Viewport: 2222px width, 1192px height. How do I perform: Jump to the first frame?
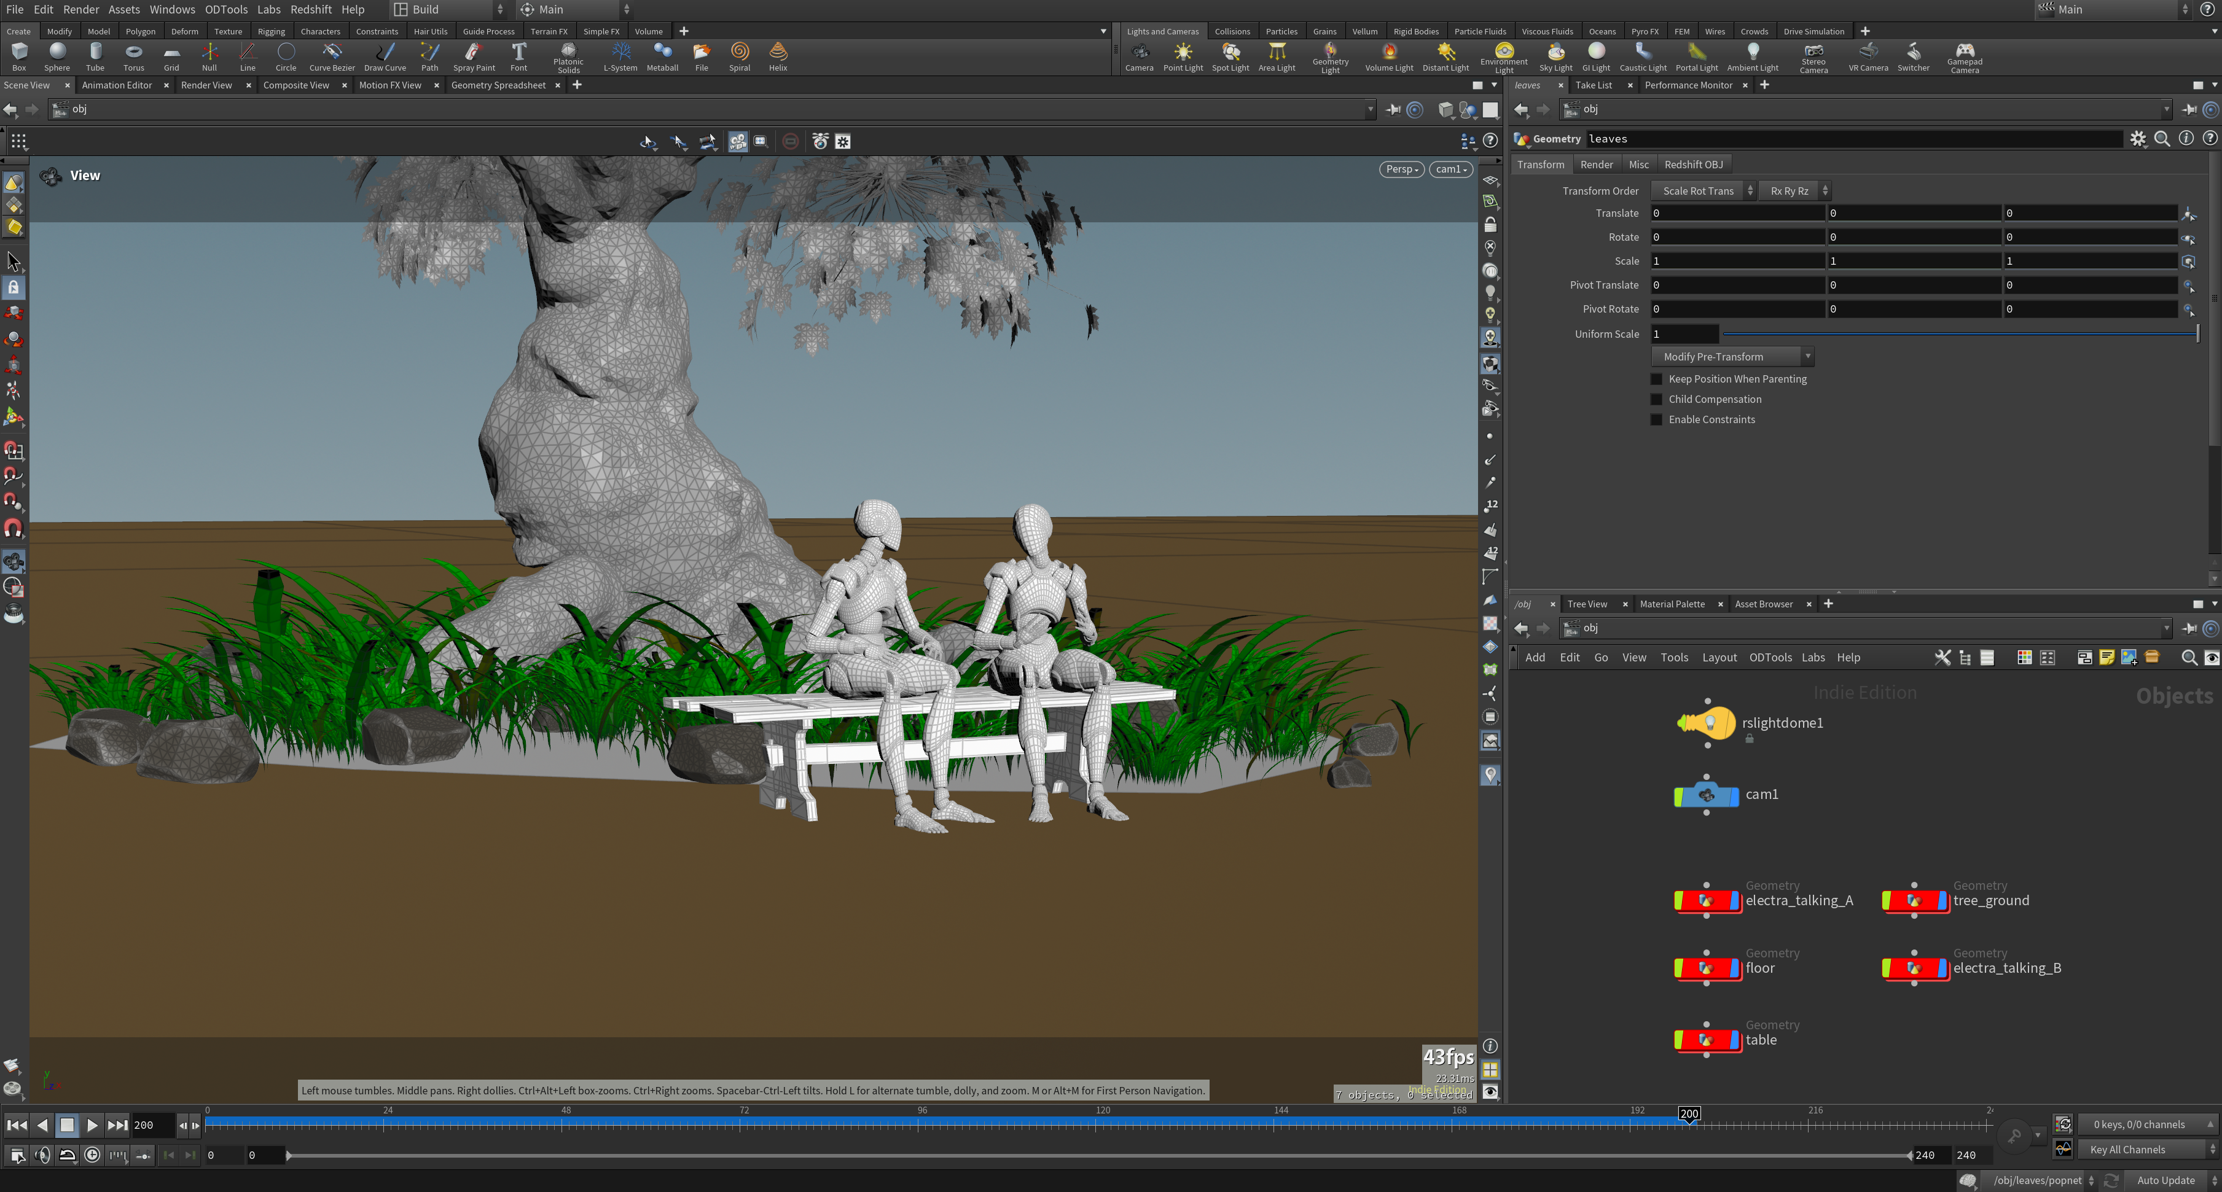click(x=17, y=1126)
